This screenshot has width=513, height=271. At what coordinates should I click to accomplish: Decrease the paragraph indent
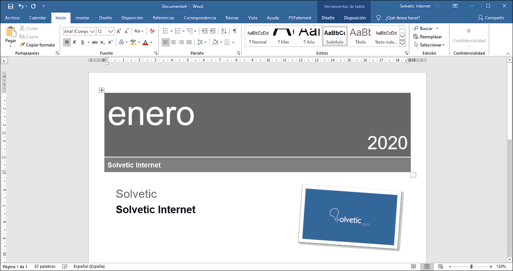205,31
